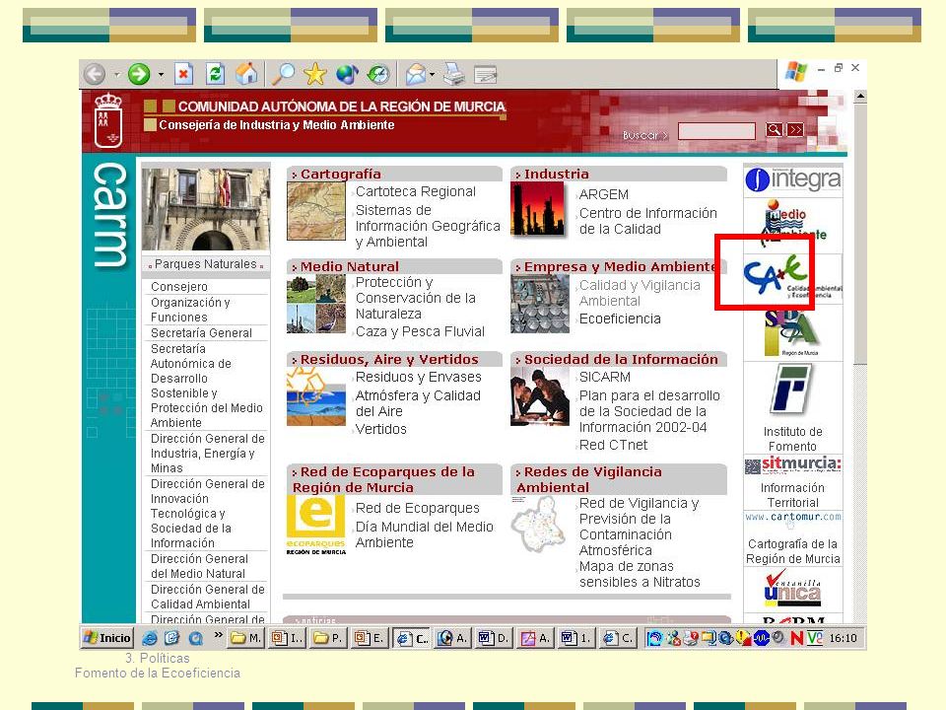Expand the Back button history dropdown arrow
This screenshot has height=710, width=946.
coord(117,75)
